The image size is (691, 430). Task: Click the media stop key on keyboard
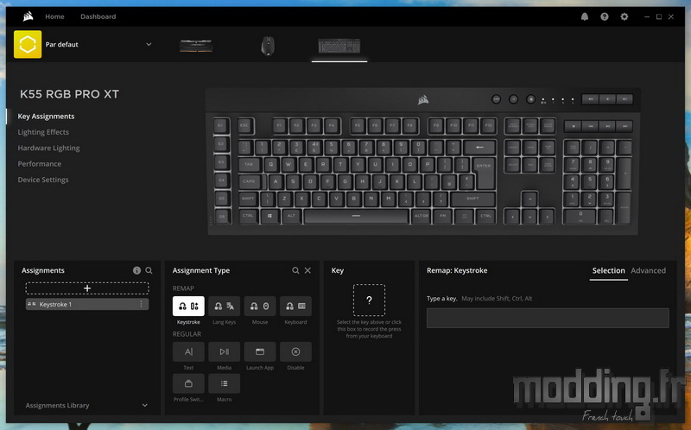pos(573,126)
